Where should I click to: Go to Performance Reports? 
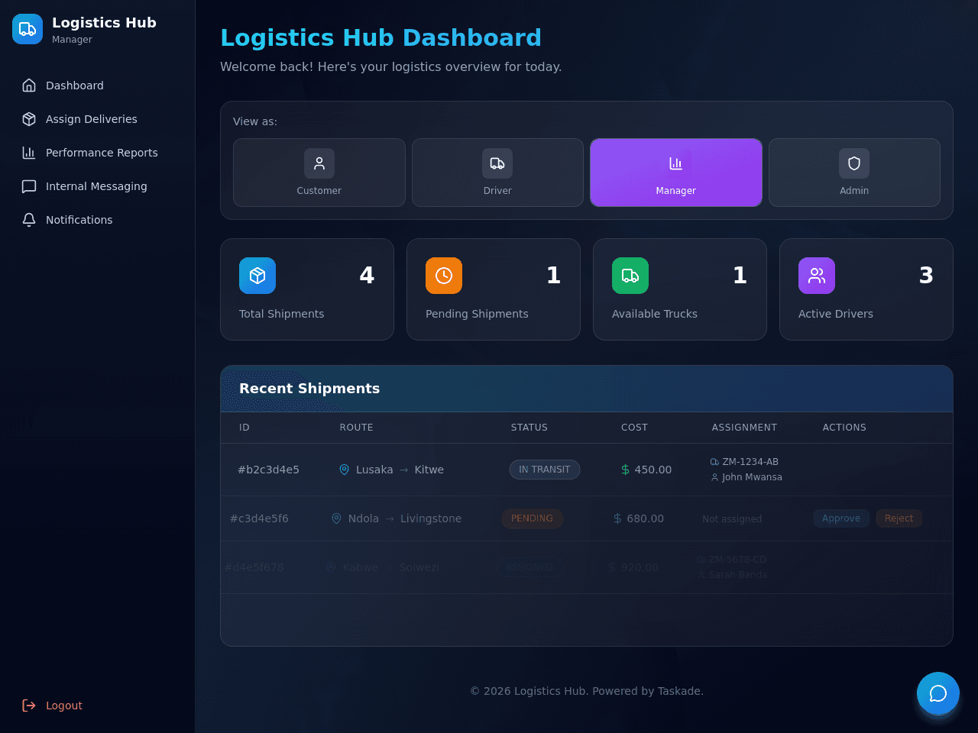[x=98, y=153]
